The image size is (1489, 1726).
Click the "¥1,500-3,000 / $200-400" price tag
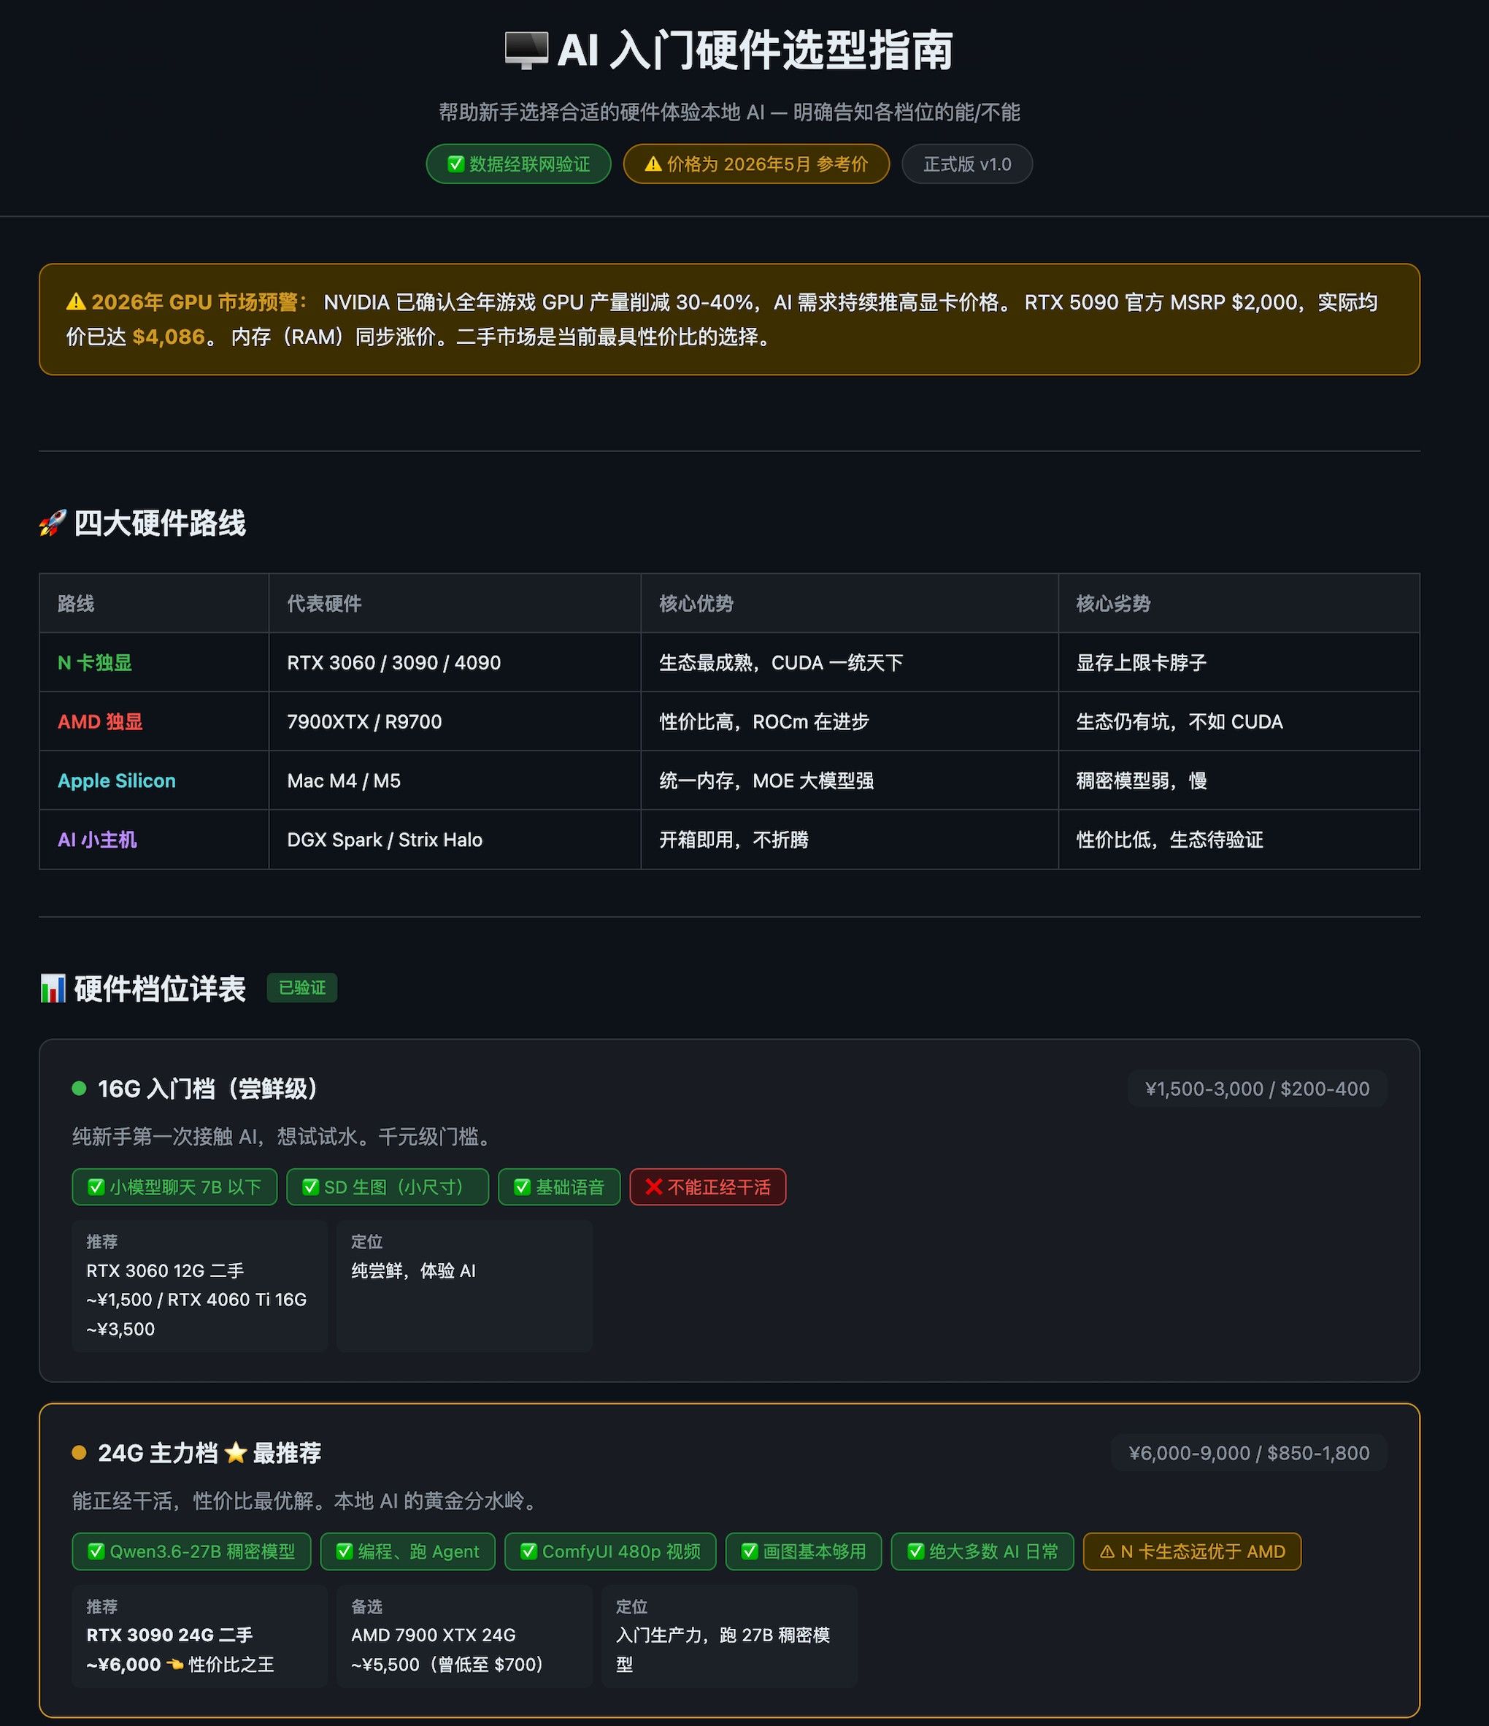tap(1257, 1089)
